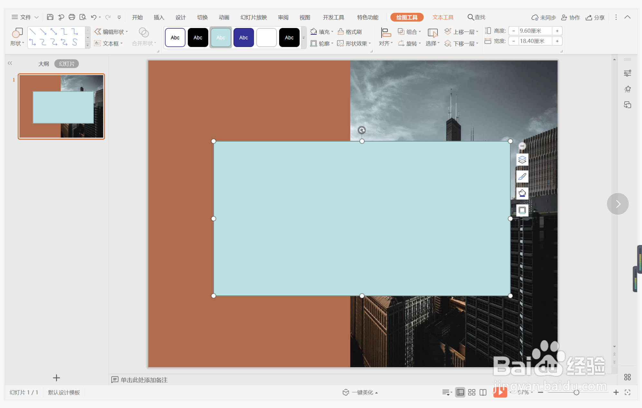Click the Not Synced button
This screenshot has height=408, width=642.
543,17
